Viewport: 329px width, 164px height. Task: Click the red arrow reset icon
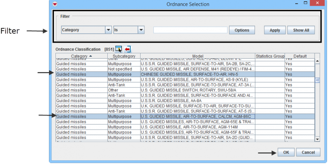[x=127, y=49]
